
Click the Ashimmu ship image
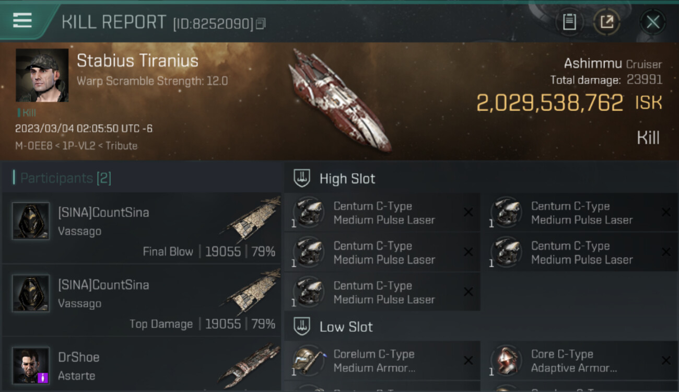click(x=341, y=100)
